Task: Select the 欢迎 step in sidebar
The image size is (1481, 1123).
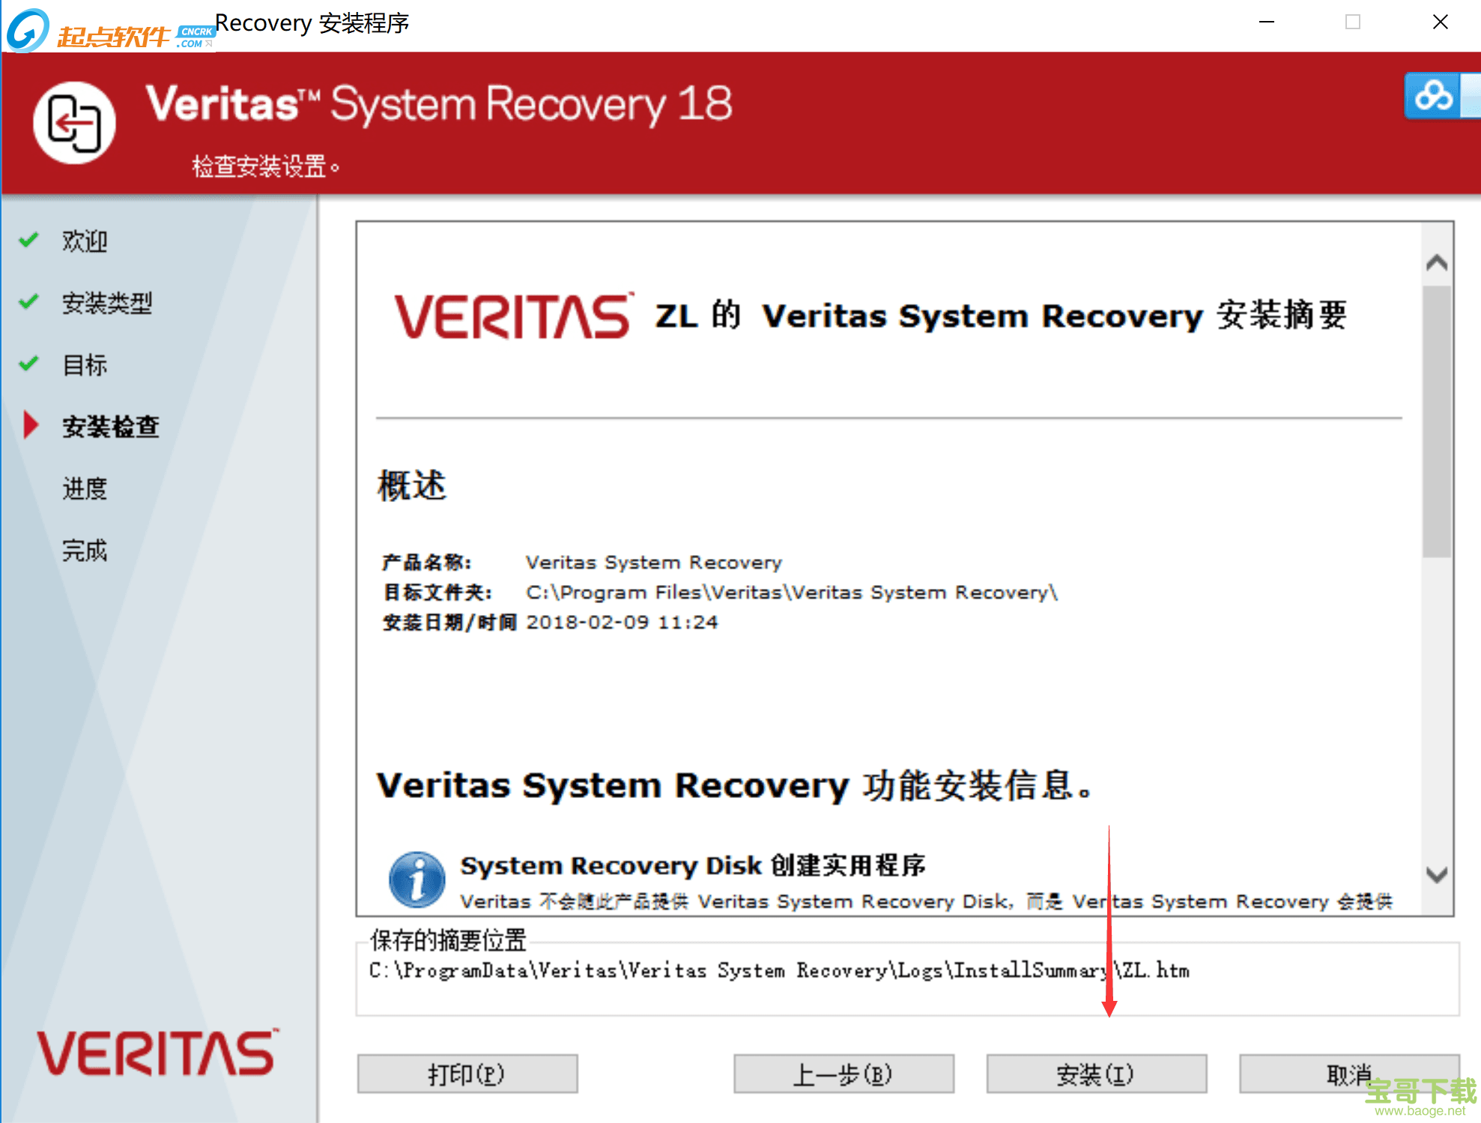Action: pos(85,241)
